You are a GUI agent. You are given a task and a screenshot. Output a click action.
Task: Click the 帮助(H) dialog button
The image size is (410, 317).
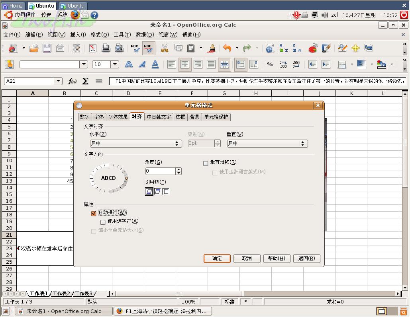pyautogui.click(x=277, y=259)
